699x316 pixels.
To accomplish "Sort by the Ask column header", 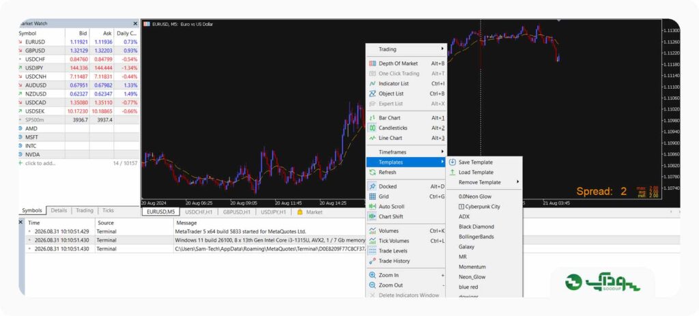I will pos(102,33).
